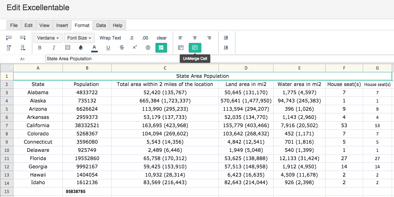Left-align the cell text
Screen dimensions: 394x197
pos(181,38)
